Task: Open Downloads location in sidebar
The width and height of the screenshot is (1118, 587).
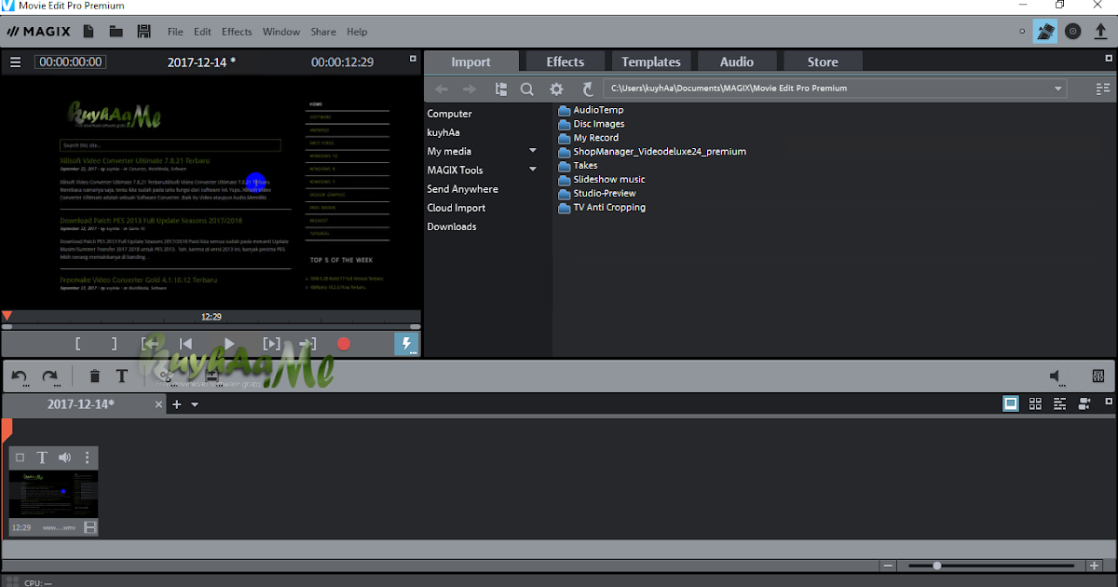Action: pyautogui.click(x=452, y=226)
